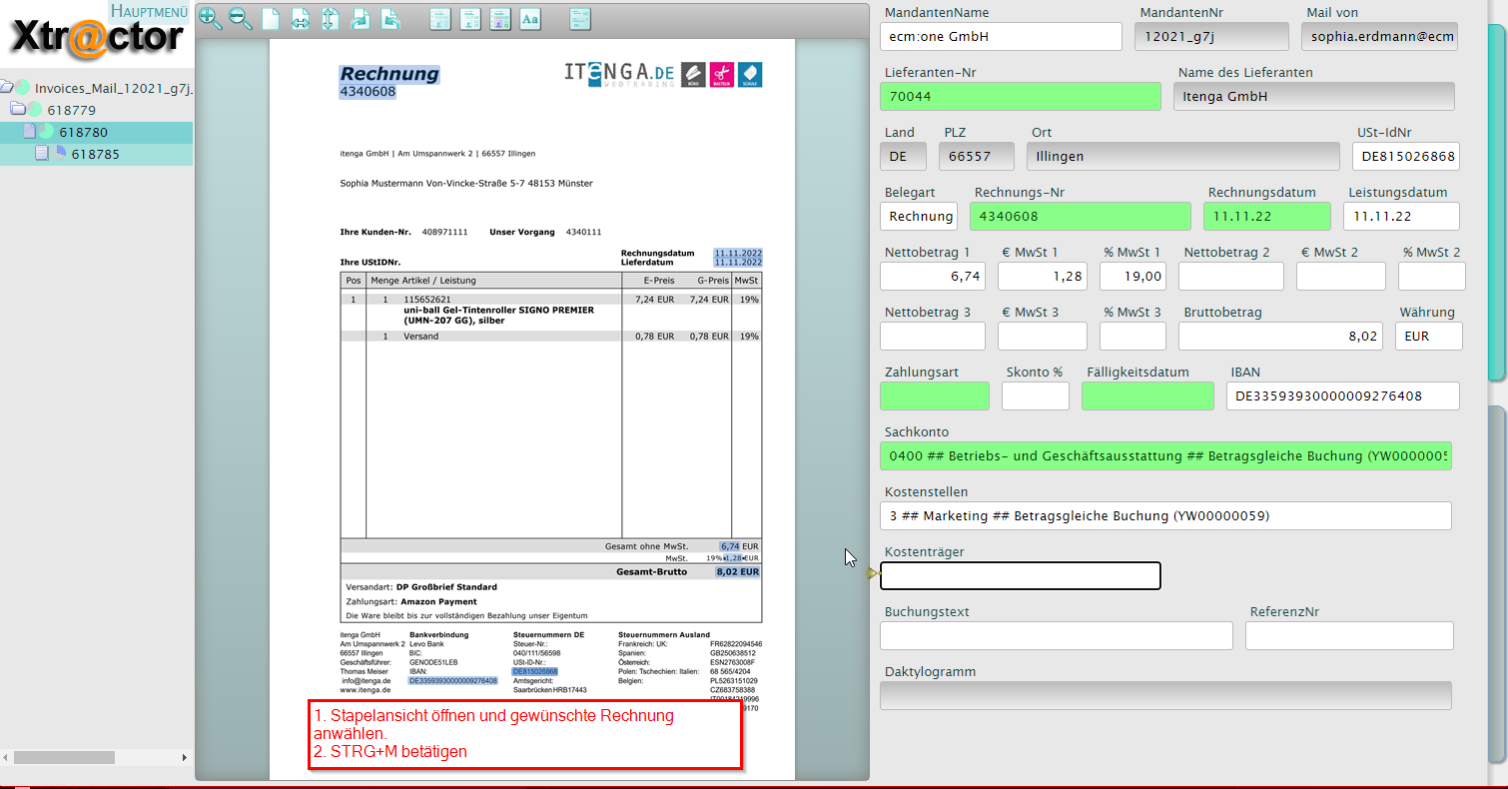
Task: Click the empty % MwSt 2 field
Action: (x=1432, y=276)
